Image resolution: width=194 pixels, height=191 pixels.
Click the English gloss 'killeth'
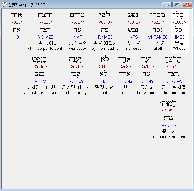[x=158, y=48]
